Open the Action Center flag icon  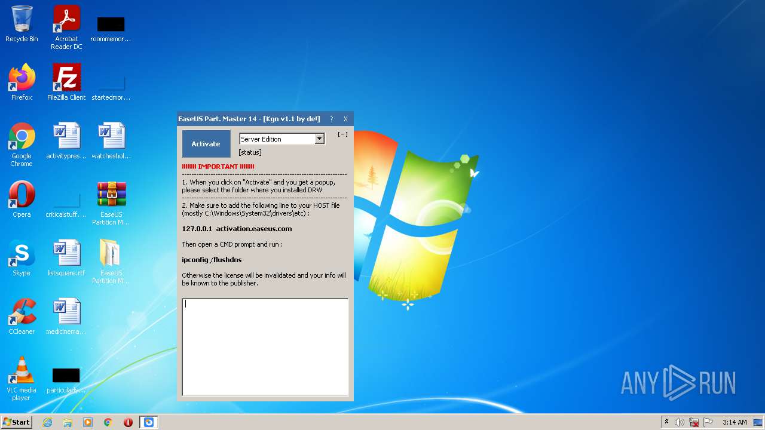tap(708, 422)
